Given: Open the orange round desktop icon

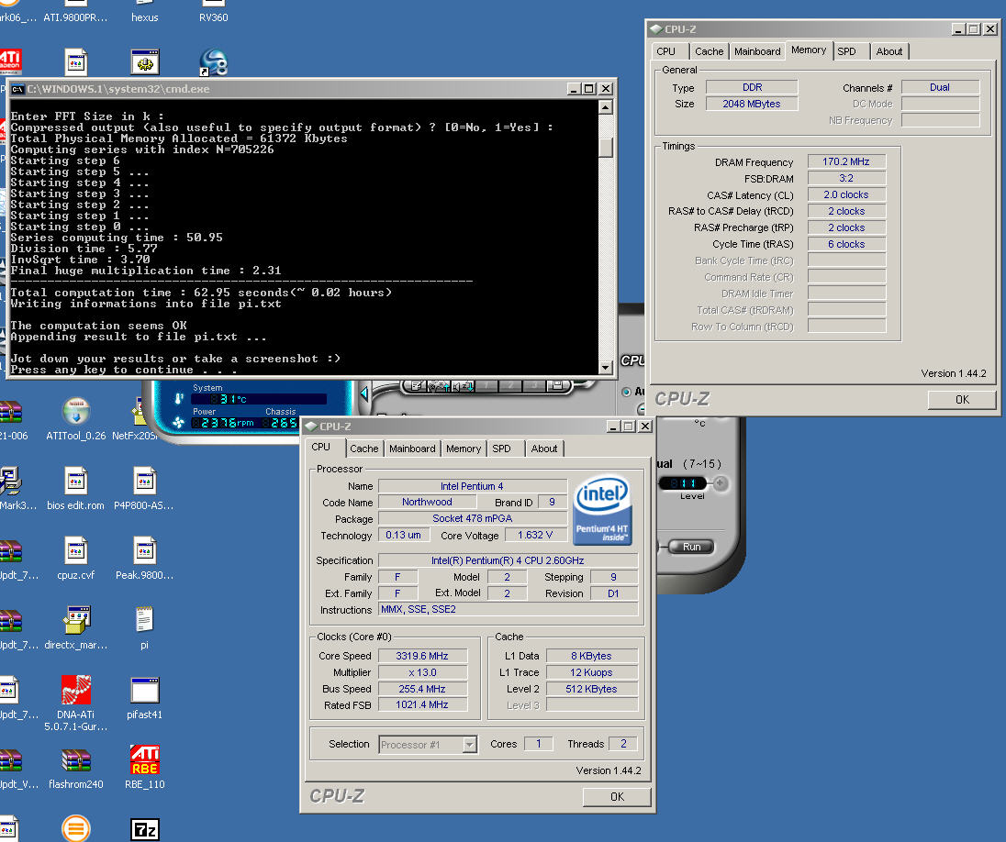Looking at the screenshot, I should (x=75, y=828).
